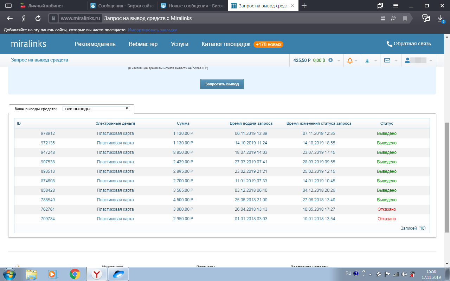Image resolution: width=450 pixels, height=281 pixels.
Task: Open the 'все выводы' filter dropdown
Action: (96, 109)
